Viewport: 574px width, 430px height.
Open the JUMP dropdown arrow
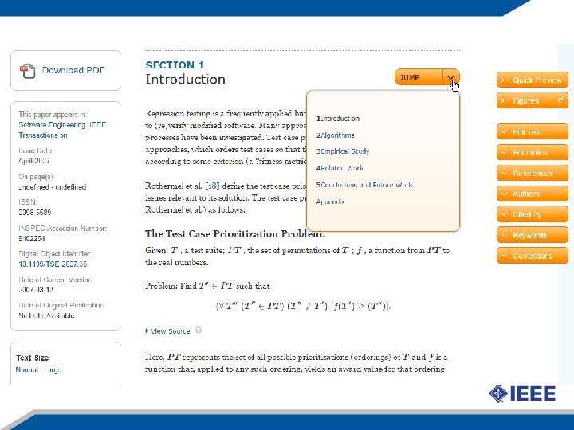451,77
